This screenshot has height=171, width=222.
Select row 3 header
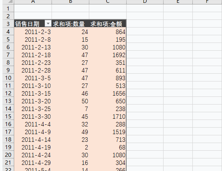click(x=8, y=24)
